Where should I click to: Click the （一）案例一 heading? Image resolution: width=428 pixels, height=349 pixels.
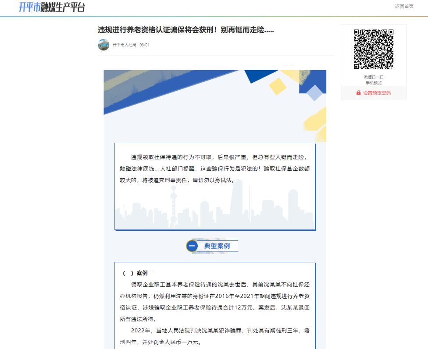tap(138, 273)
